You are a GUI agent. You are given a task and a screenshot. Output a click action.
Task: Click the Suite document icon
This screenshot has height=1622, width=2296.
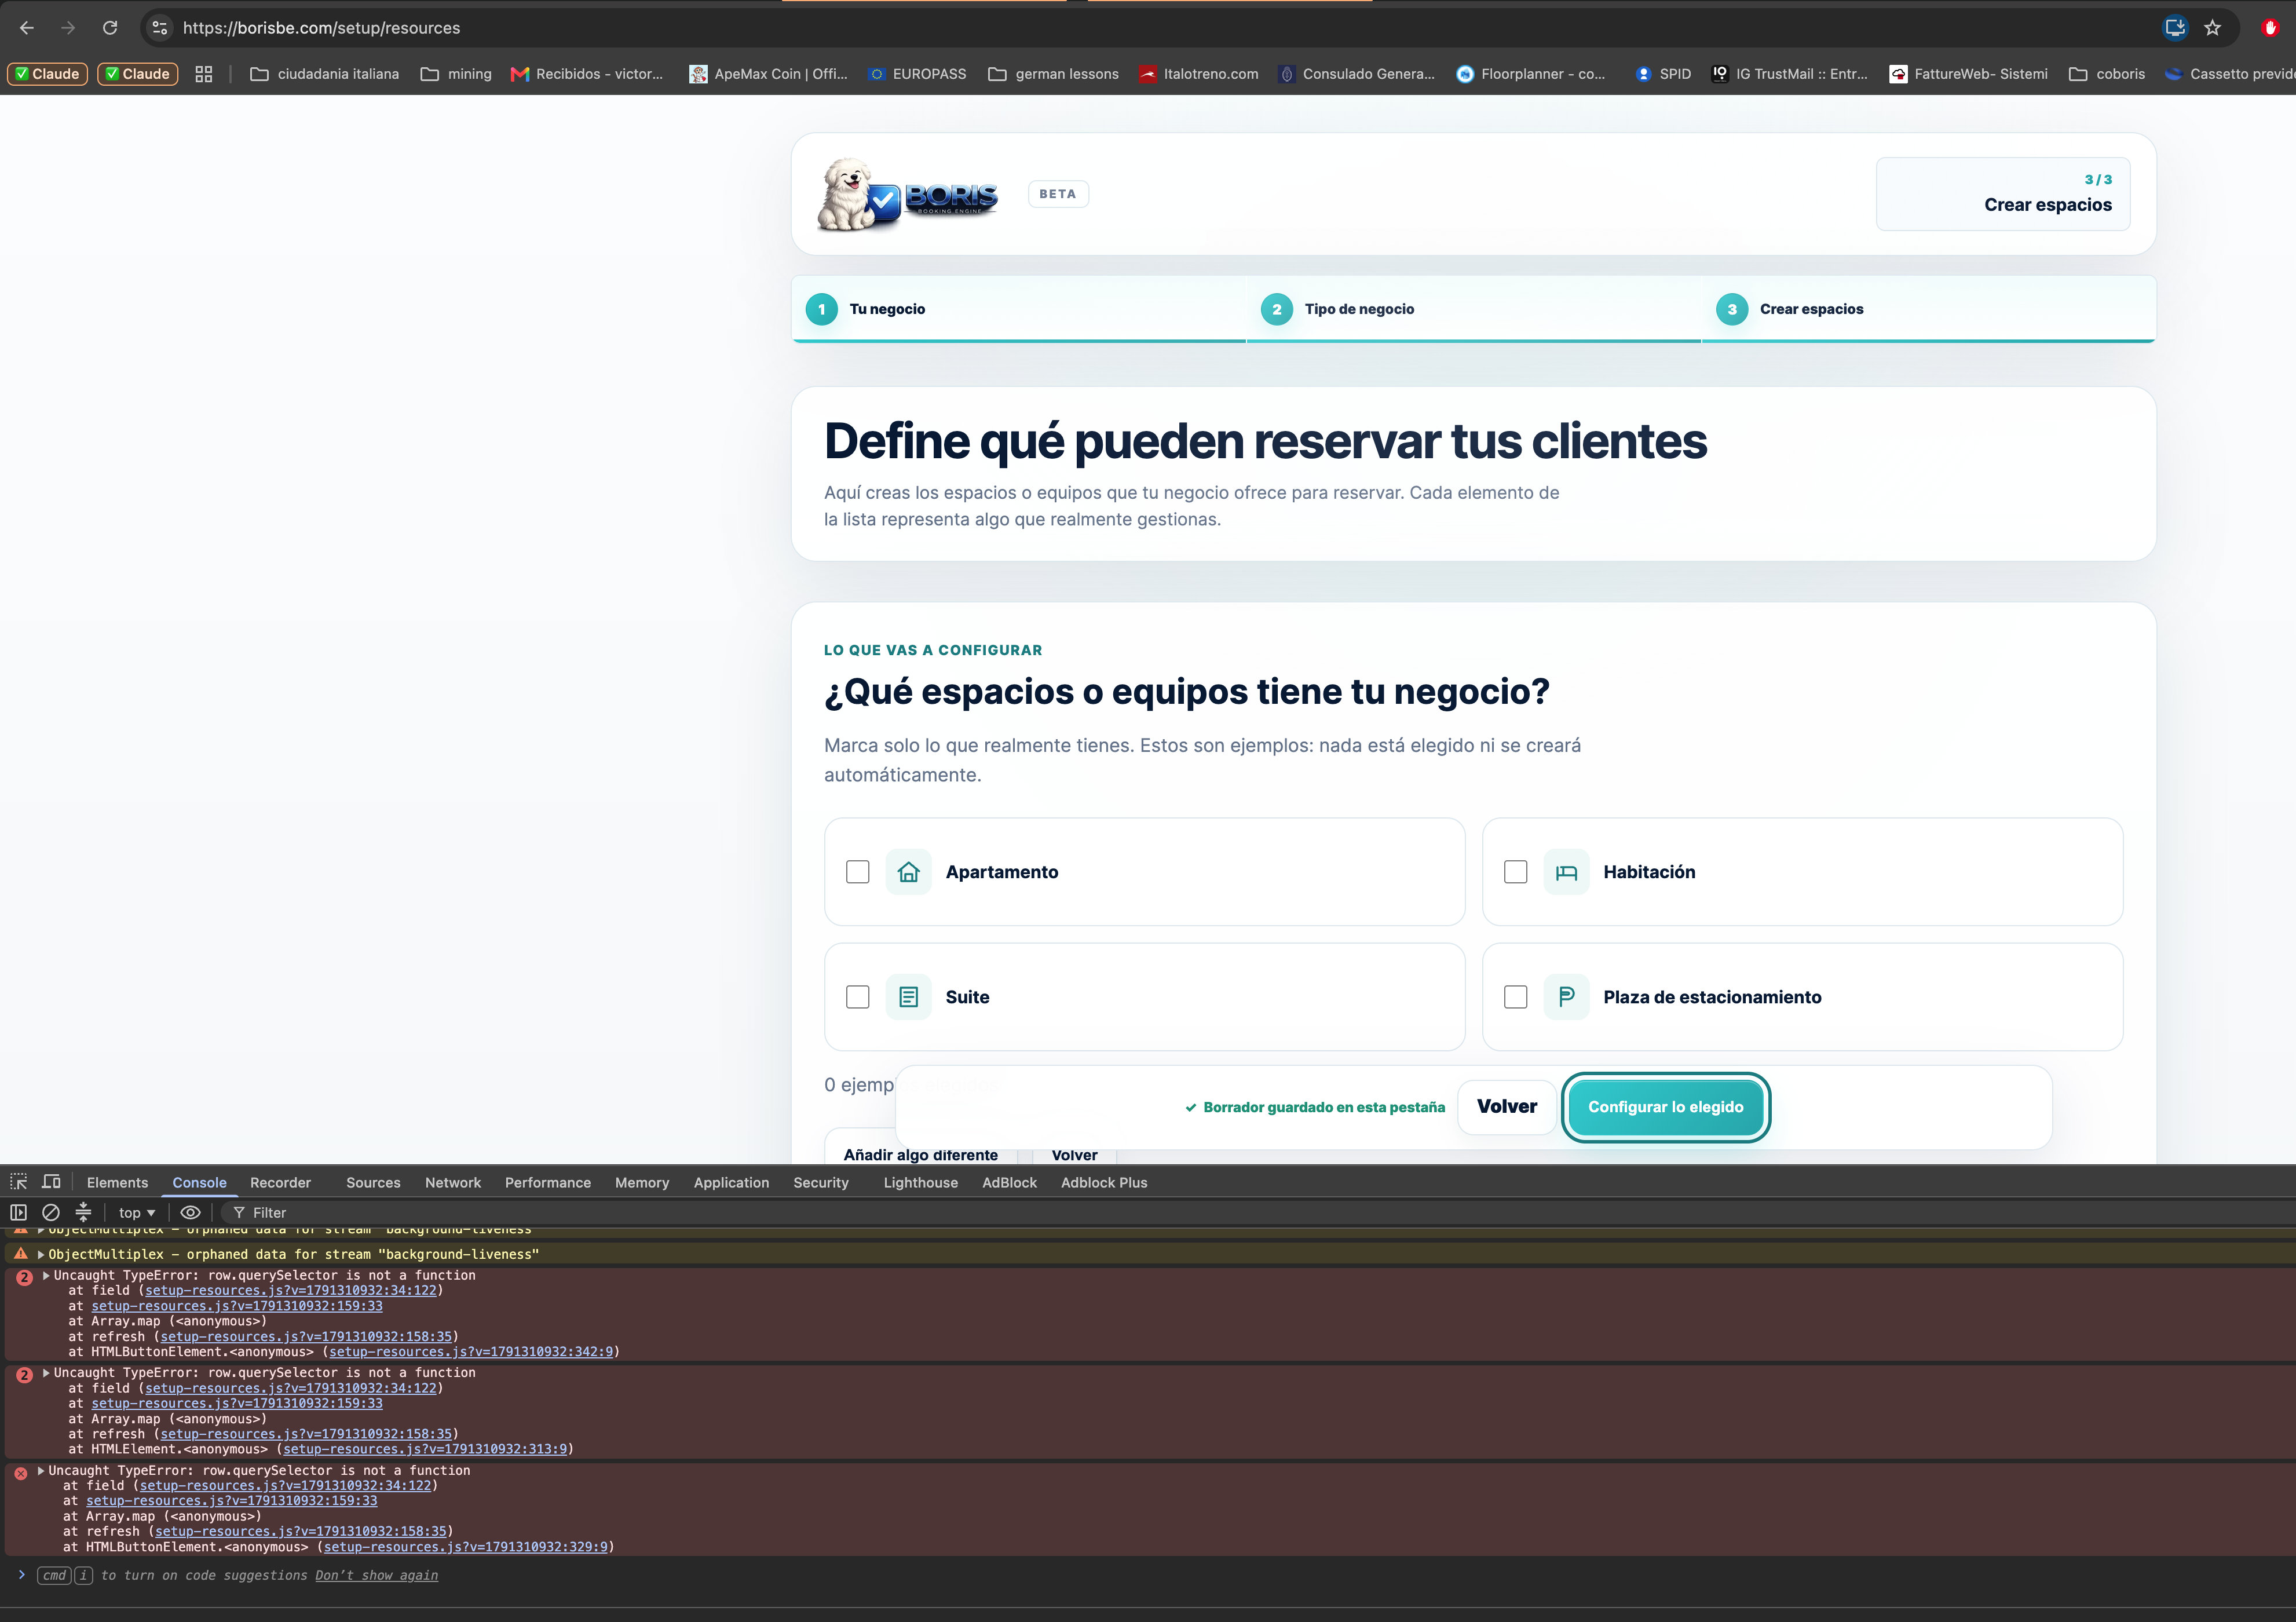[908, 997]
